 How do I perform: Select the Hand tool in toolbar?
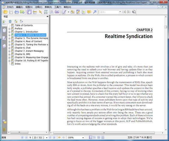[29, 12]
